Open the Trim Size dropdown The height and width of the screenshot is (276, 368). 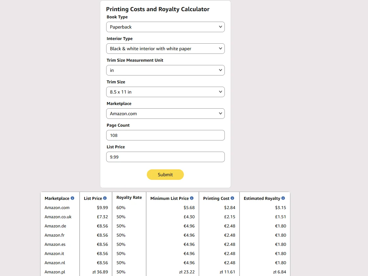tap(165, 92)
